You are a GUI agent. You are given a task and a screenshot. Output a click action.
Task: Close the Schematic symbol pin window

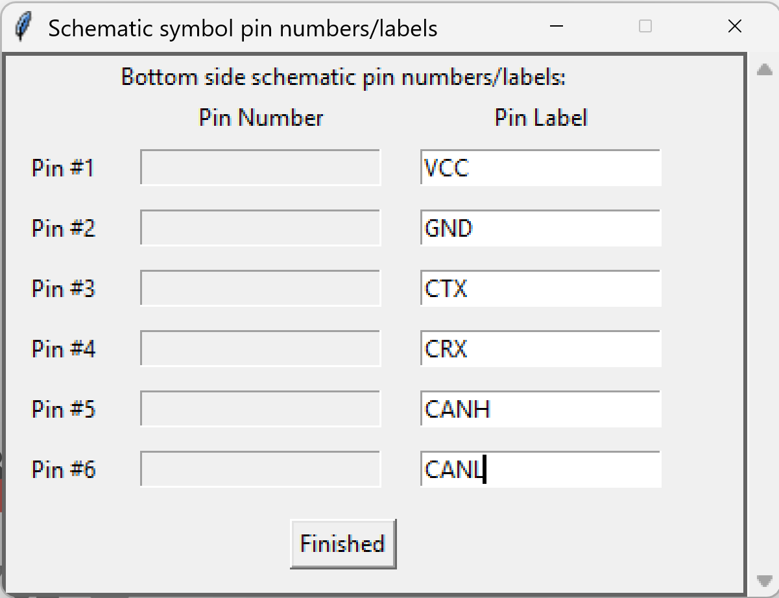734,27
